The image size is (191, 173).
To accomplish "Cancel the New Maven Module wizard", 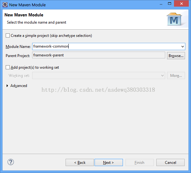I will 171,162.
